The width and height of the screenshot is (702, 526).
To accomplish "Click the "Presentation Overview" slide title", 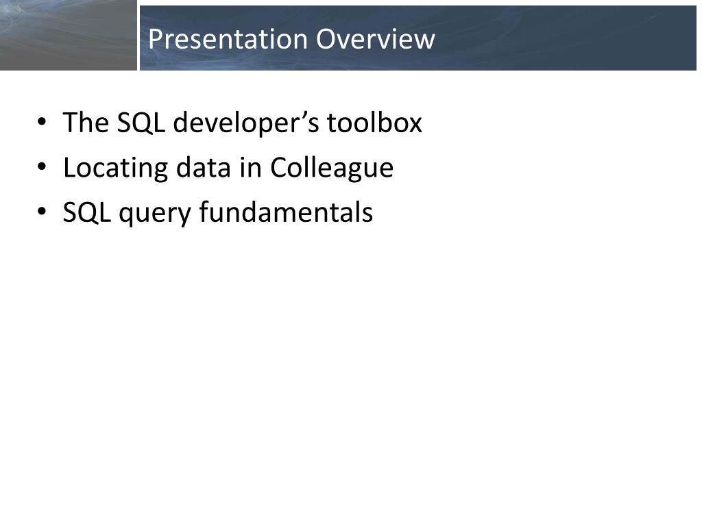I will coord(291,39).
